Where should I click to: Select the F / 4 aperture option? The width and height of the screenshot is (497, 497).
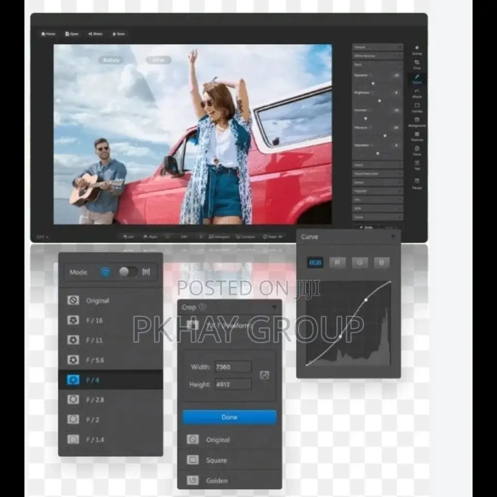[x=111, y=380]
